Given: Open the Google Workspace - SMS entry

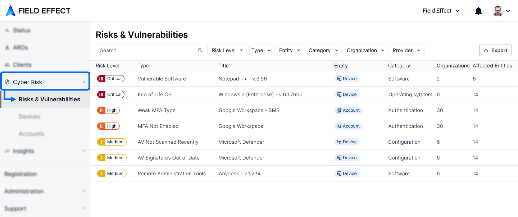Looking at the screenshot, I should click(249, 110).
